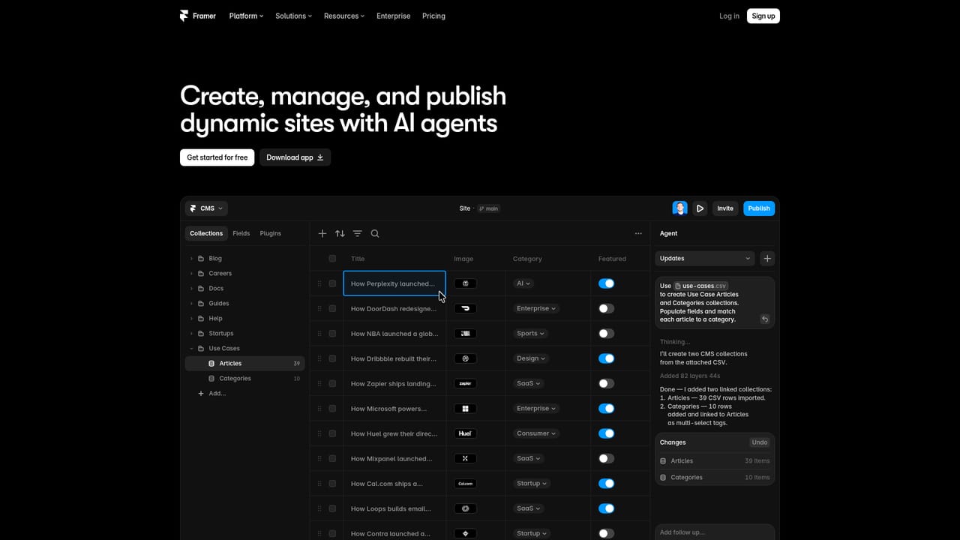960x540 pixels.
Task: Open the filter icon in the CMS toolbar
Action: (x=358, y=233)
